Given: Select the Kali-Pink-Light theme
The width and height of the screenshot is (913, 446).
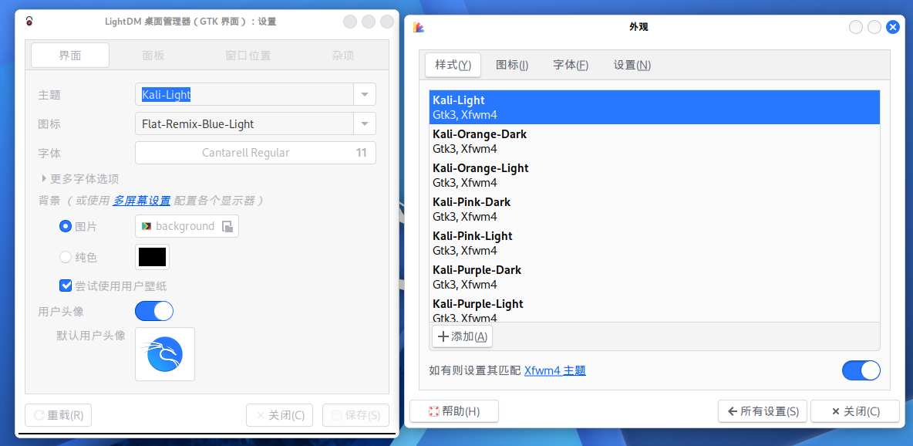Looking at the screenshot, I should coord(655,243).
